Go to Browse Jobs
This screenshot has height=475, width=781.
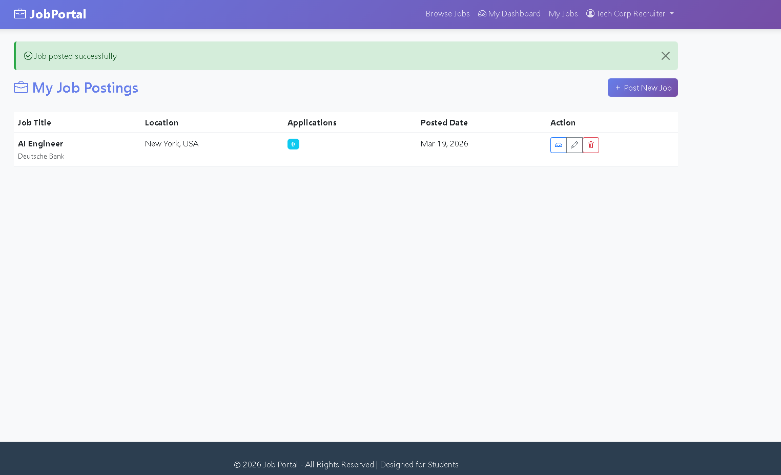coord(447,14)
